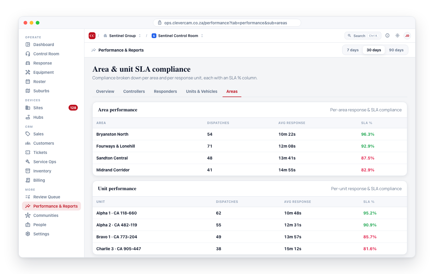Open the Inventory box icon

click(28, 171)
